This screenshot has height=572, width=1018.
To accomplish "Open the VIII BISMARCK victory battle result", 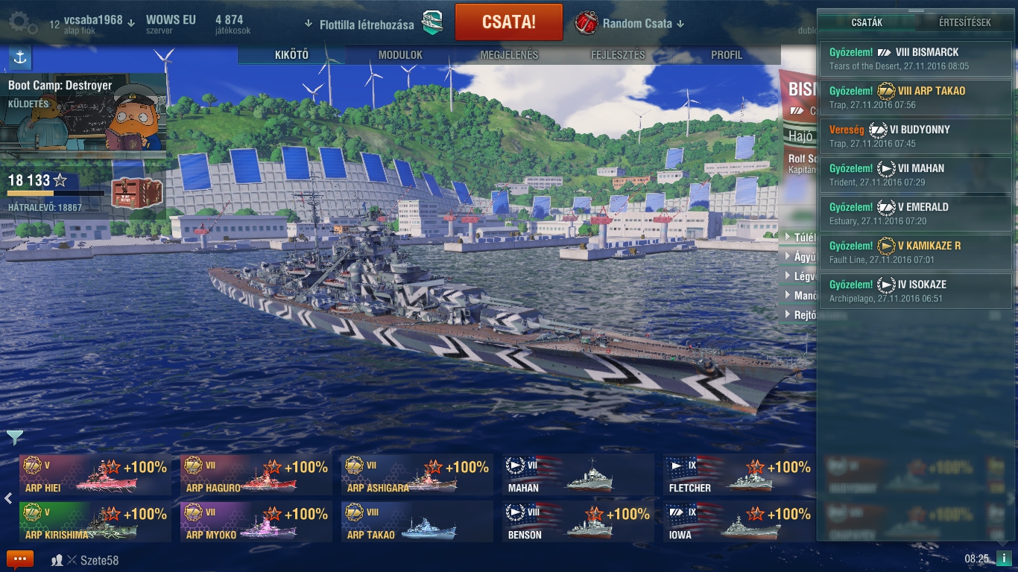I will (x=916, y=59).
